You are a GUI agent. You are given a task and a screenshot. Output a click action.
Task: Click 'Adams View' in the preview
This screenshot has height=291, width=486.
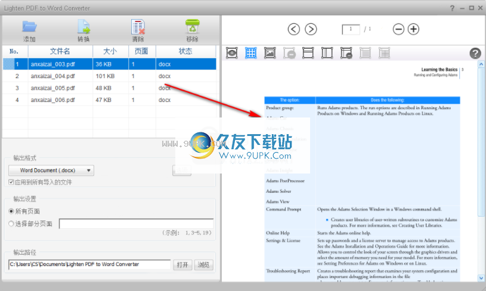pos(277,202)
